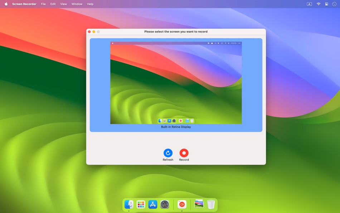Image resolution: width=340 pixels, height=213 pixels.
Task: Open the View menu
Action: coord(64,4)
